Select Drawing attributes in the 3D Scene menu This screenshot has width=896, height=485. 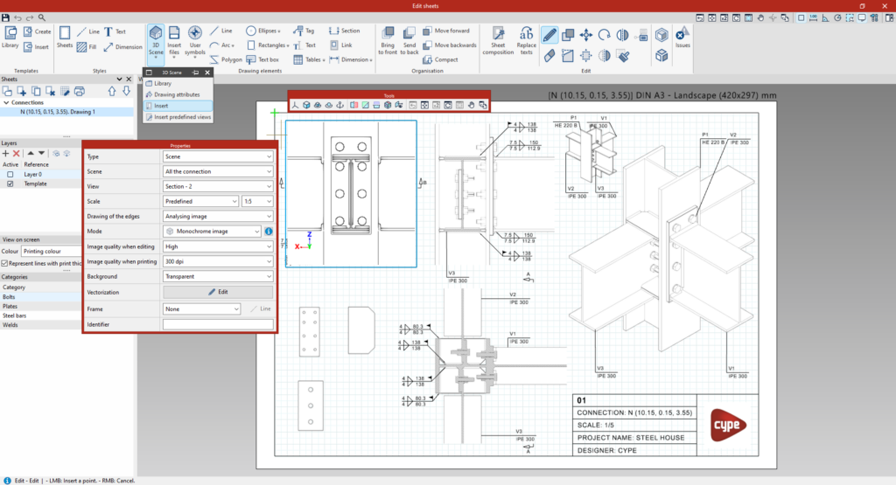click(x=178, y=94)
